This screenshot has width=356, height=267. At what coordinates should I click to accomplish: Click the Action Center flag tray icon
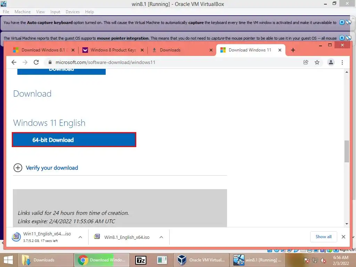[x=306, y=260]
